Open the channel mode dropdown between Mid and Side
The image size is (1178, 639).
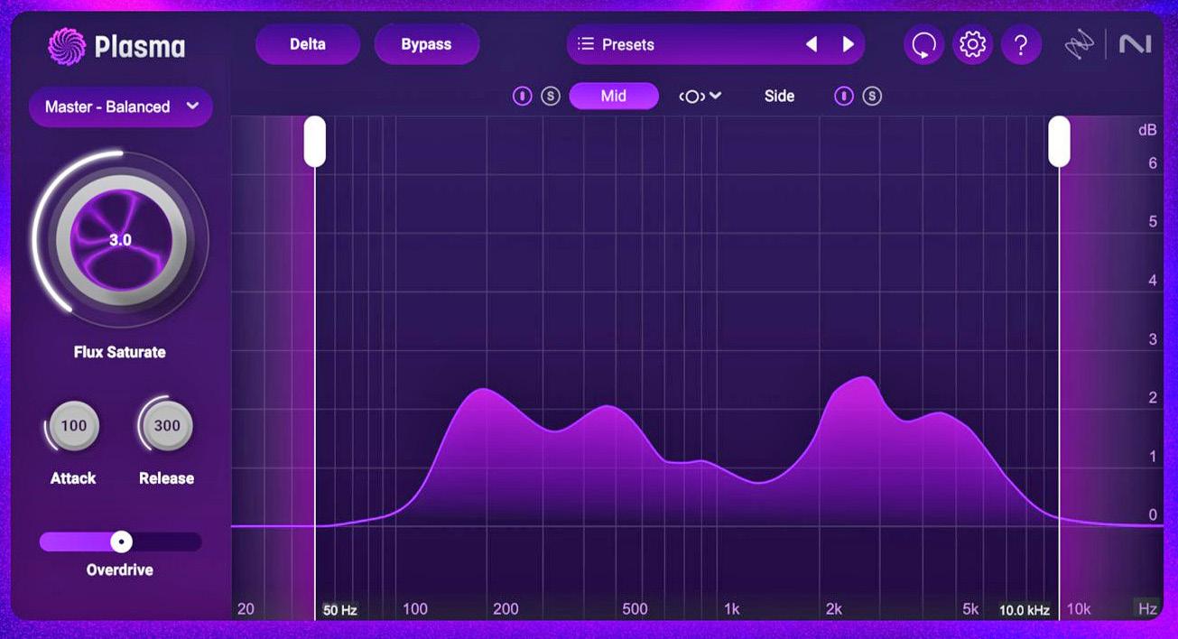(x=700, y=96)
